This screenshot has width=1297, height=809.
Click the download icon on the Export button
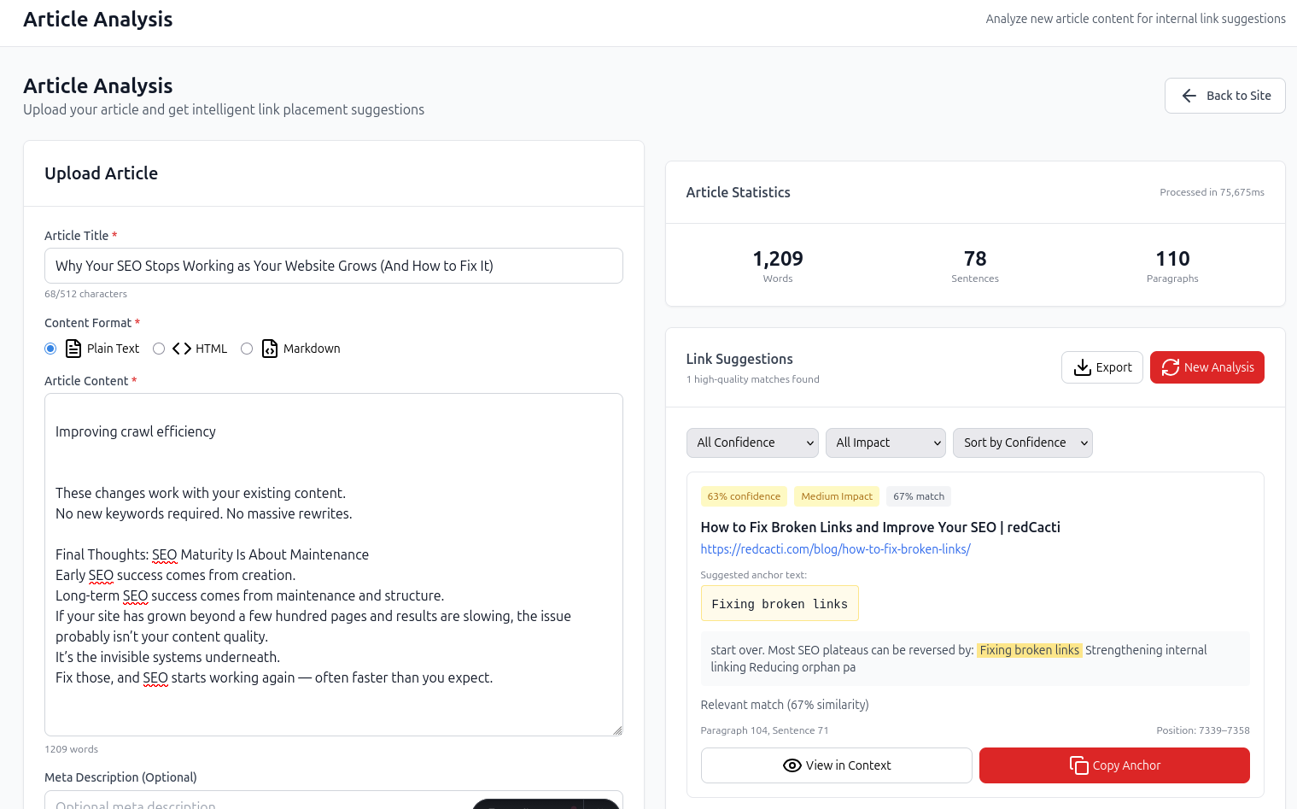1084,366
